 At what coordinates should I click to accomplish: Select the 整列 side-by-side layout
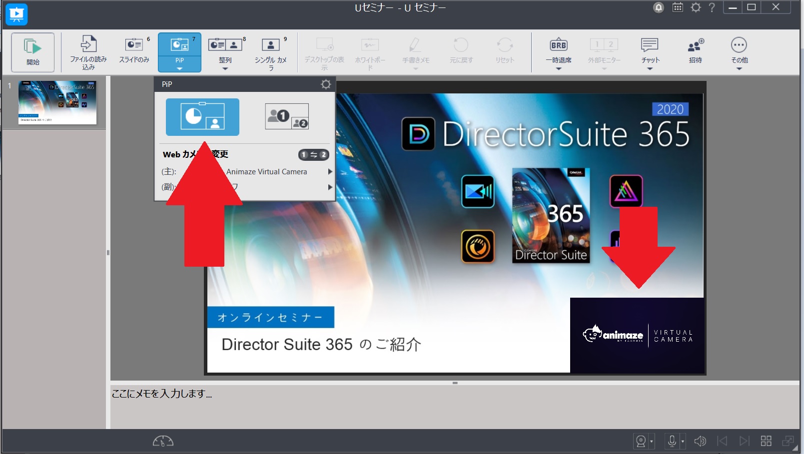[x=225, y=49]
